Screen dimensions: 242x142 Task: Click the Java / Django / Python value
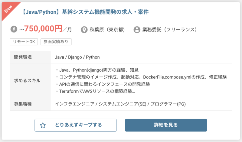pyautogui.click(x=77, y=57)
